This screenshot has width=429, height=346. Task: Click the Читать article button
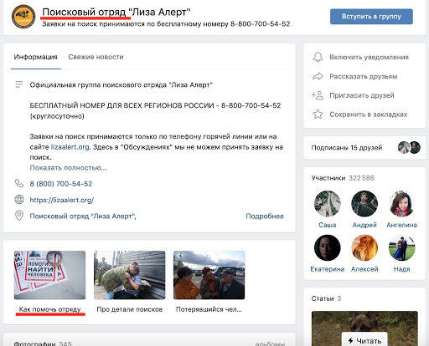(364, 340)
